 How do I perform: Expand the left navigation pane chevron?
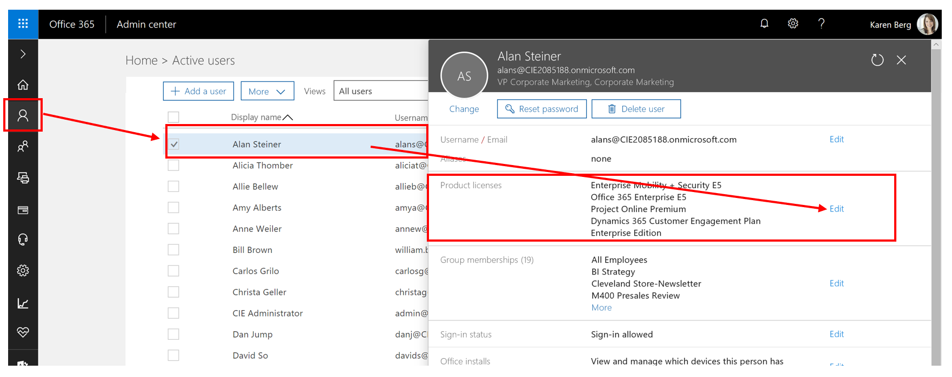[x=23, y=54]
